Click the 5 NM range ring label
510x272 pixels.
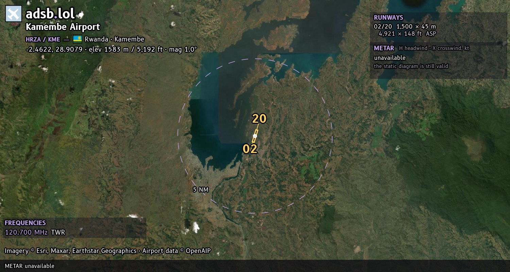pyautogui.click(x=201, y=190)
